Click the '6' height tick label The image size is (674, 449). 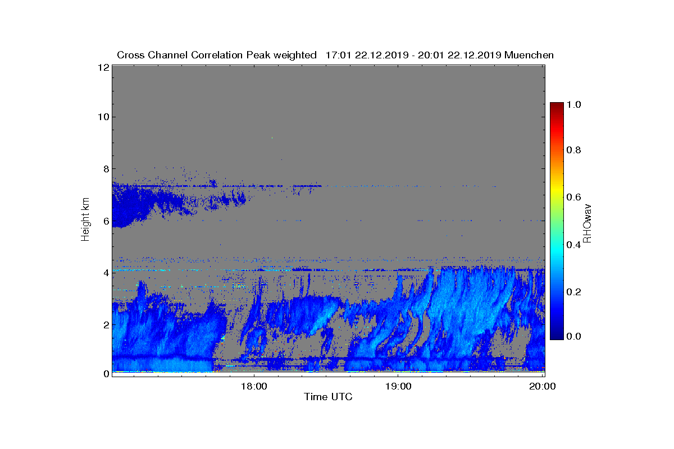(105, 221)
